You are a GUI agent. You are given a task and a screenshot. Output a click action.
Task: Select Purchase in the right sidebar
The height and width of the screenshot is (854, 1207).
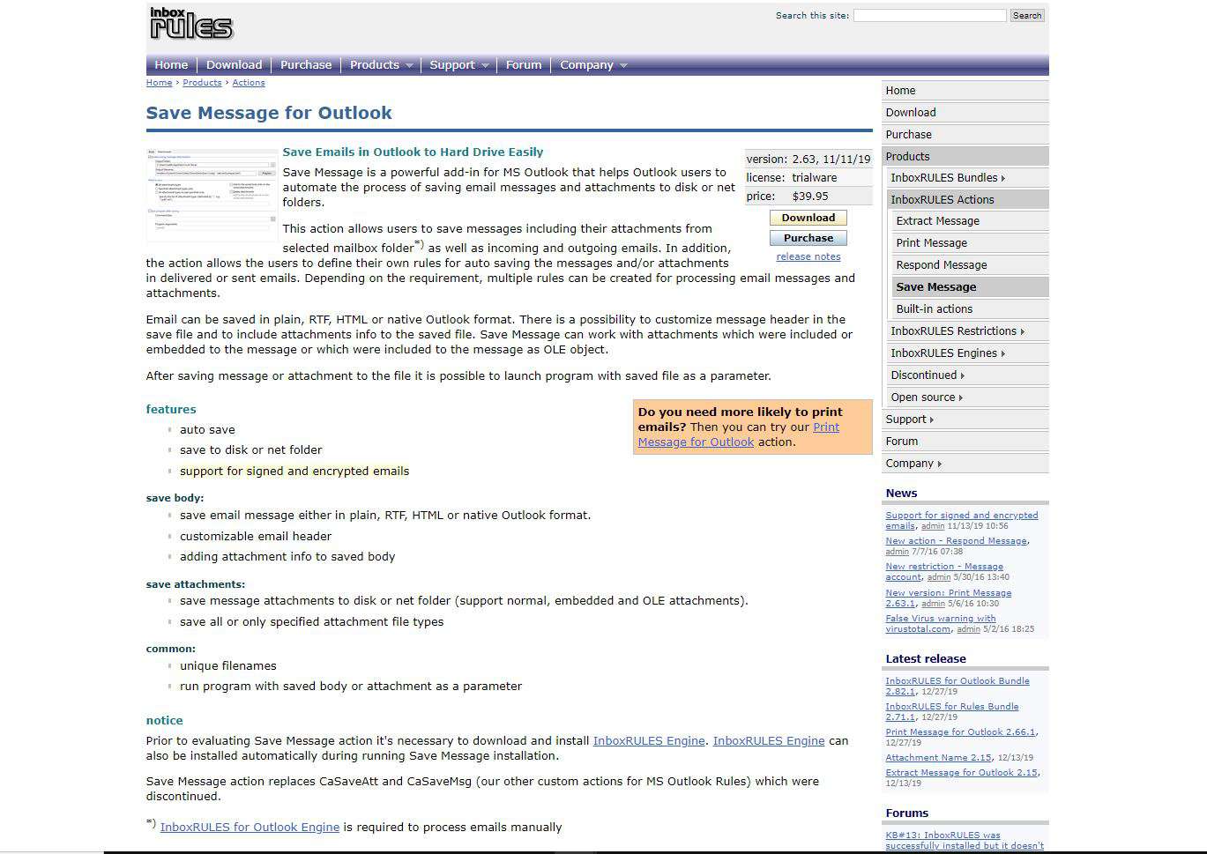click(965, 135)
